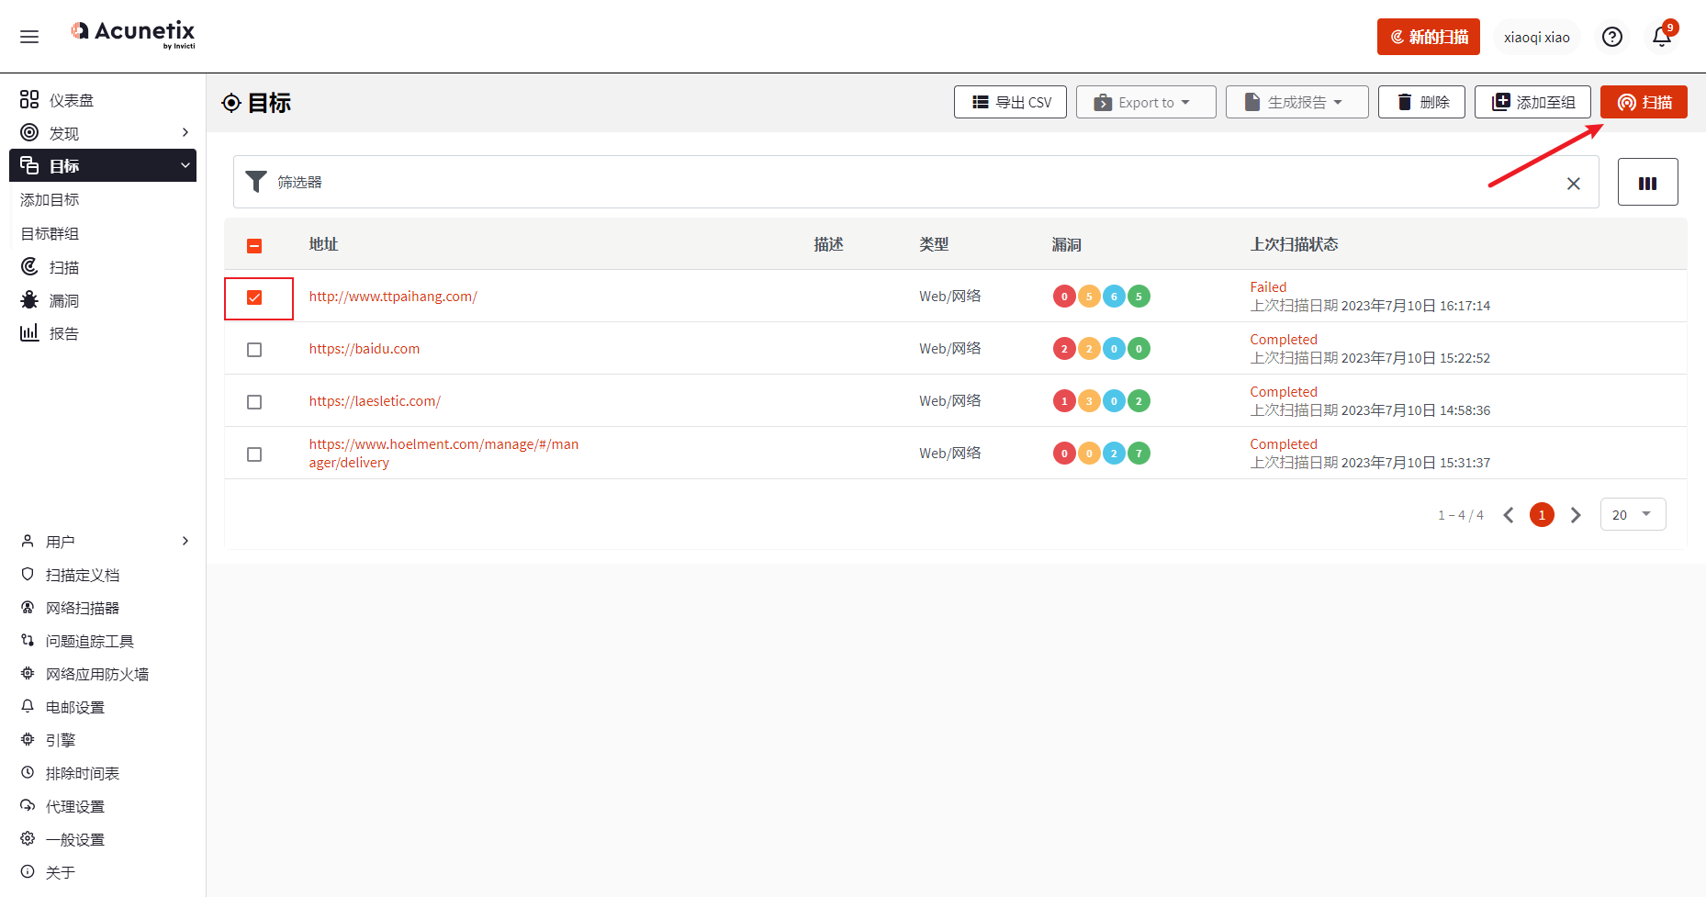This screenshot has height=897, width=1706.
Task: Click the Scans (扫描) sidebar icon
Action: (x=29, y=266)
